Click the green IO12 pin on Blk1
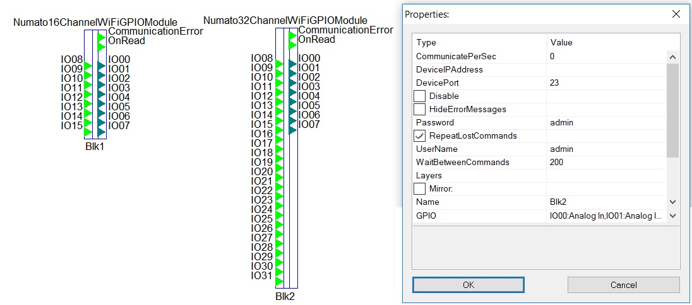This screenshot has height=305, width=692. [x=88, y=104]
